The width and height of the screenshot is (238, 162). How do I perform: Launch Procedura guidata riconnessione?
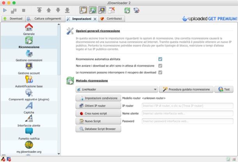point(186,89)
